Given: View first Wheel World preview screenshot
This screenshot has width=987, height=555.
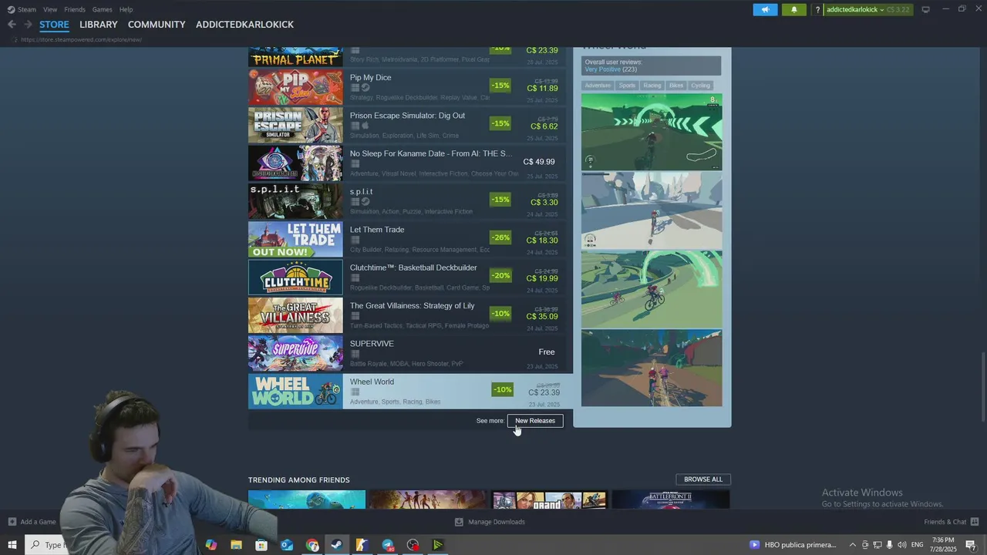Looking at the screenshot, I should click(x=652, y=132).
